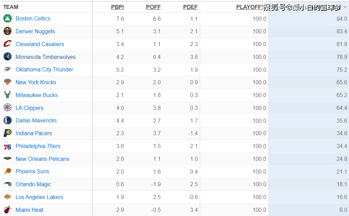The image size is (349, 216).
Task: Click the Philadelphia 76ers team logo
Action: (8, 146)
